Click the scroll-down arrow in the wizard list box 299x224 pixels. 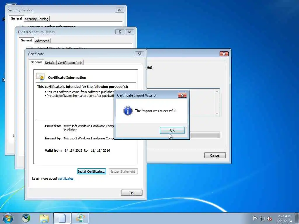tap(217, 113)
